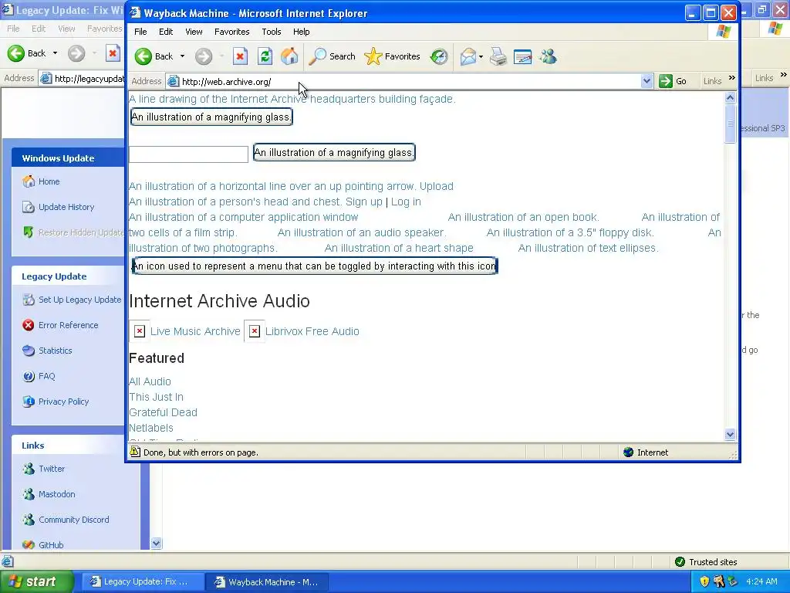Open Privacy Policy in Legacy Update sidebar
The width and height of the screenshot is (790, 593).
[63, 402]
